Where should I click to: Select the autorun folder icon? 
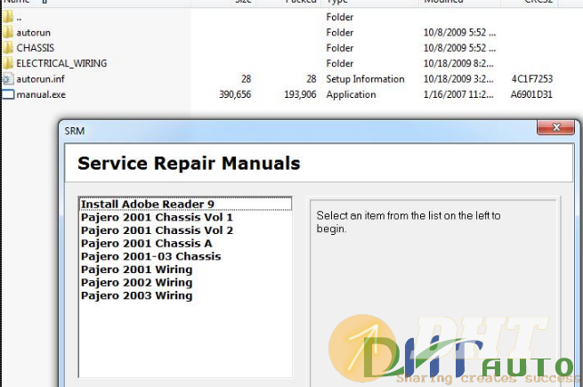pos(7,32)
